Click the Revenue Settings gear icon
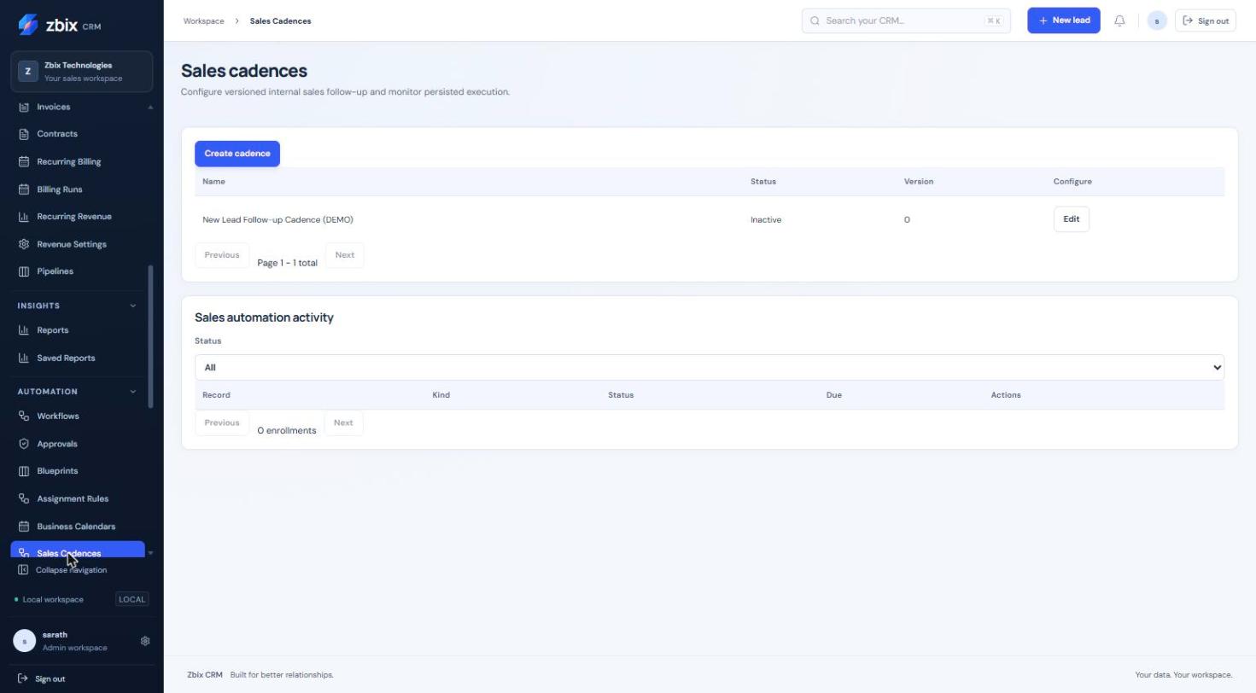1256x693 pixels. tap(24, 244)
